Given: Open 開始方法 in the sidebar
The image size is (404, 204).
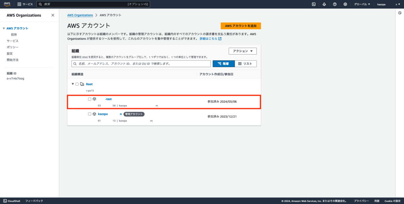Looking at the screenshot, I should [13, 60].
